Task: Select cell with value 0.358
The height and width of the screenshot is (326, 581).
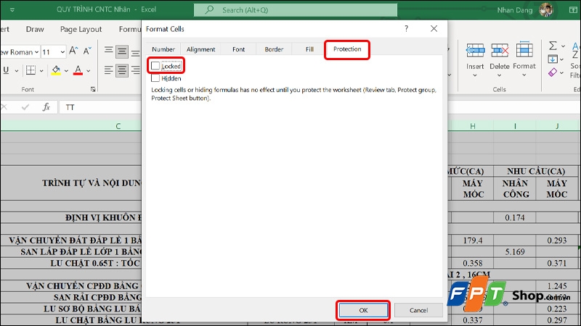Action: 473,263
